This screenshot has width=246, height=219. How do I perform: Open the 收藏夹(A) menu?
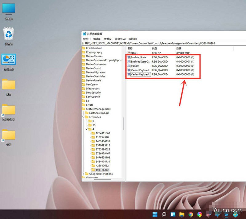coord(120,39)
